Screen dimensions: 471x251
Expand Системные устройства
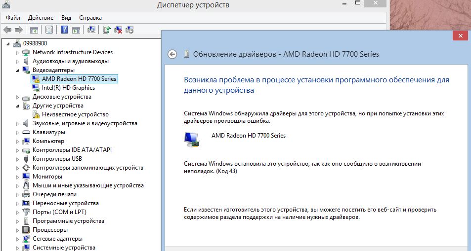[x=17, y=248]
